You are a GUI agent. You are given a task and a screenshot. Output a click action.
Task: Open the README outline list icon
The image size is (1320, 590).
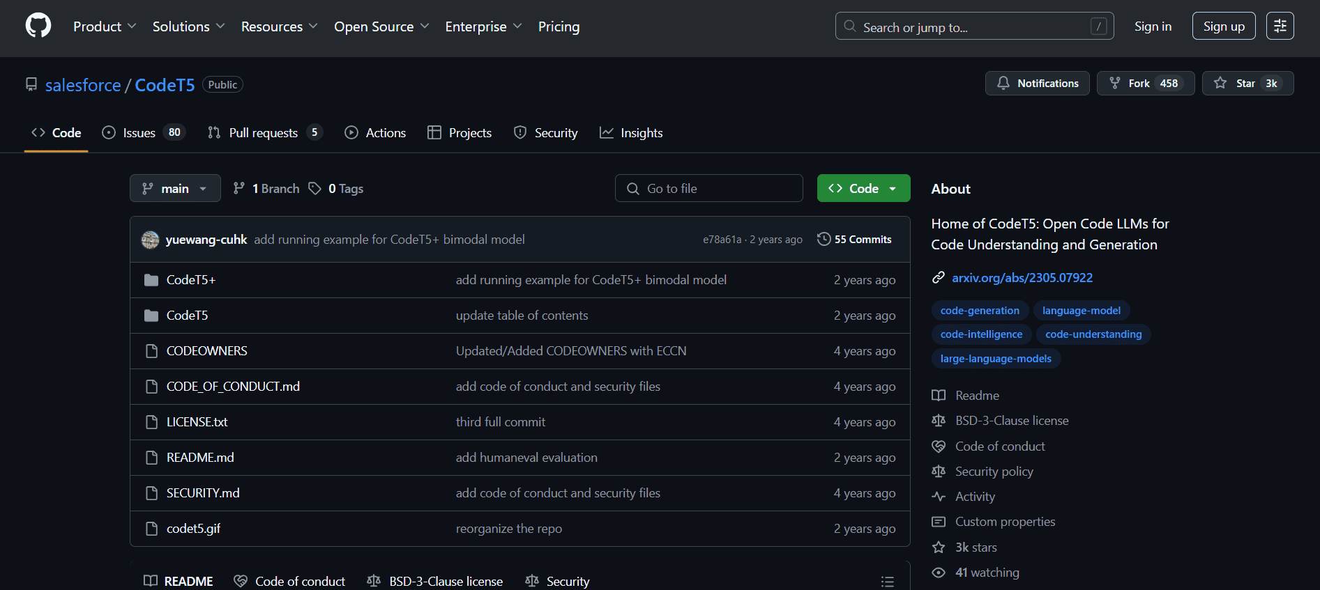(887, 581)
